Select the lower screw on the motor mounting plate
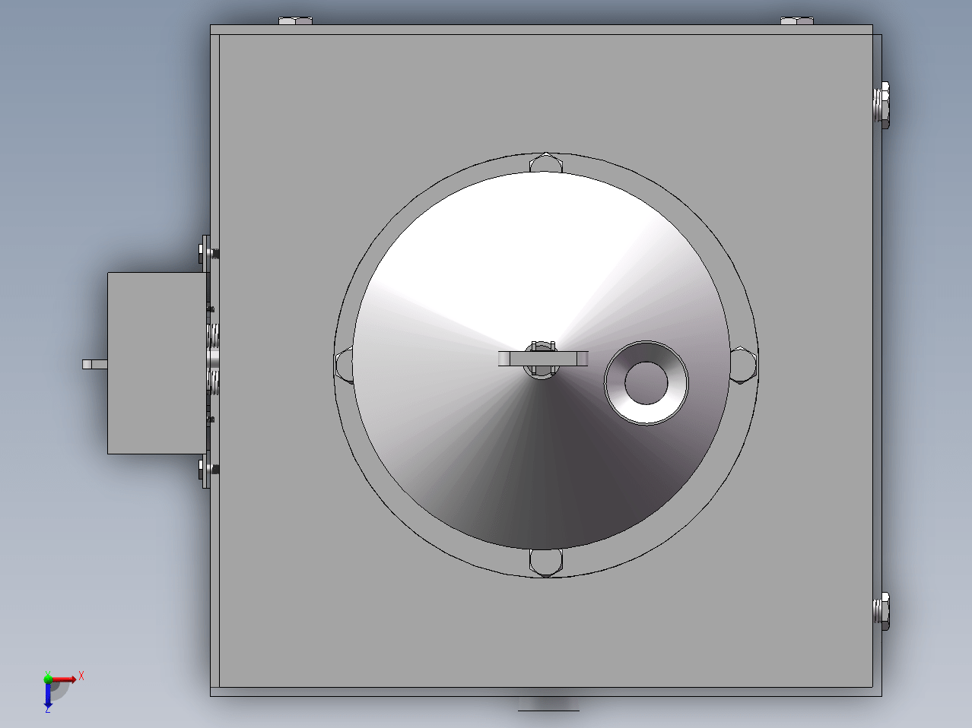Screen dimensions: 972x728 click(x=208, y=470)
